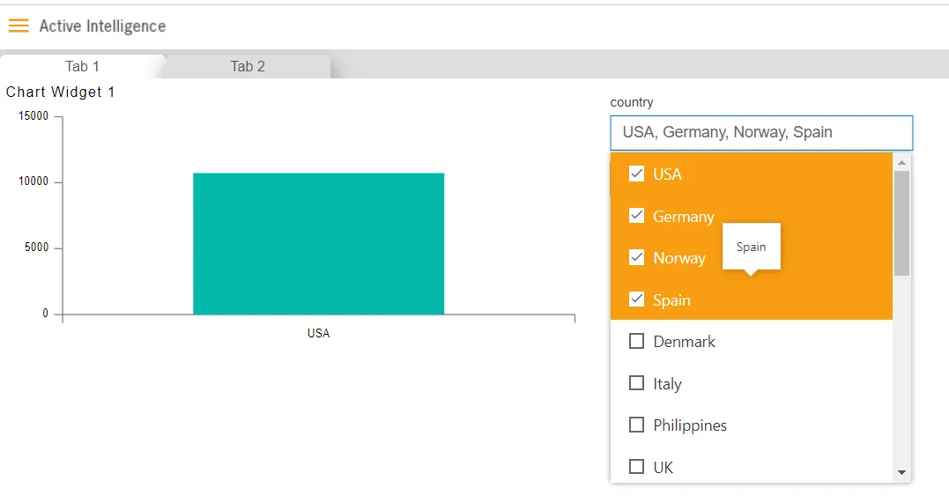This screenshot has width=949, height=503.
Task: Tick the UK checkbox
Action: coord(637,467)
